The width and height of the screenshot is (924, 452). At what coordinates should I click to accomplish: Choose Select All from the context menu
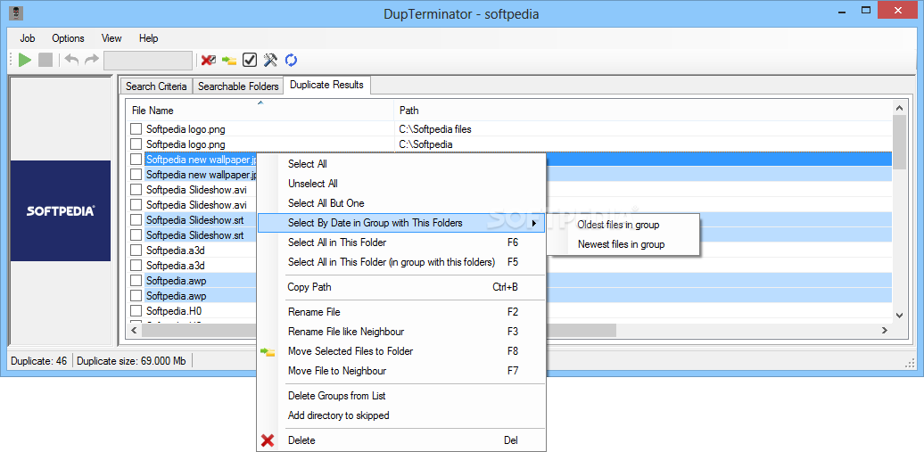(308, 164)
